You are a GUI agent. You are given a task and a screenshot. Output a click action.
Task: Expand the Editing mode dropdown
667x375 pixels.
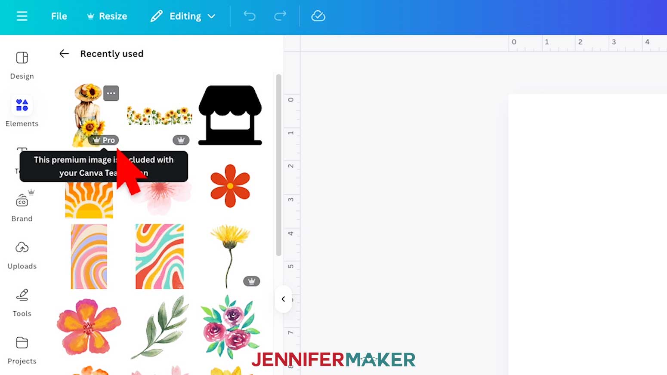click(183, 16)
